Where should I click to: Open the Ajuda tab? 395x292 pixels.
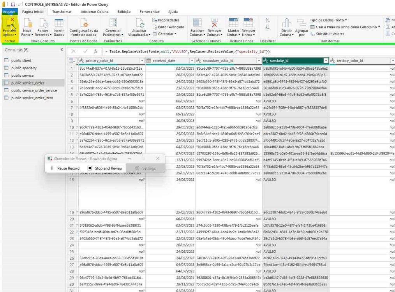click(x=173, y=12)
